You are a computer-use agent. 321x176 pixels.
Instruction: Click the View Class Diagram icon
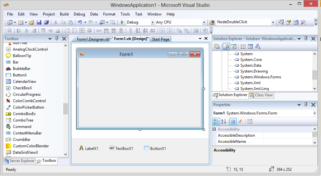coord(258,47)
